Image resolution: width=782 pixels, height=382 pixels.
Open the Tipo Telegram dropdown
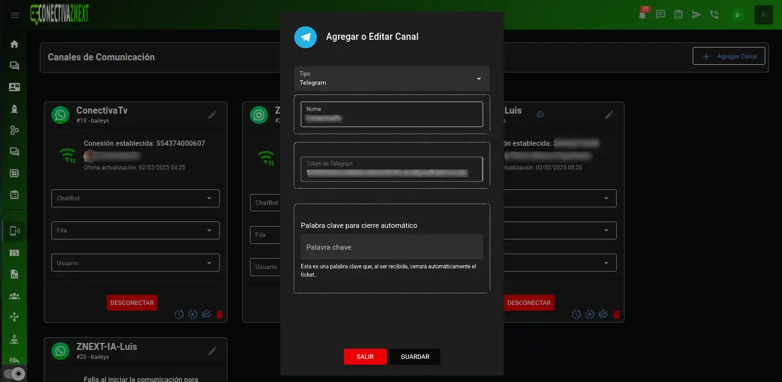tap(391, 78)
